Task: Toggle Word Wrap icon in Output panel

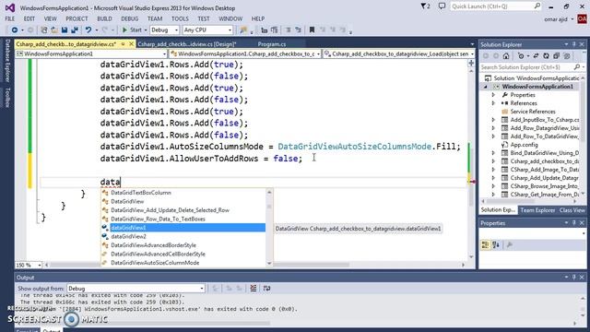Action: point(266,289)
